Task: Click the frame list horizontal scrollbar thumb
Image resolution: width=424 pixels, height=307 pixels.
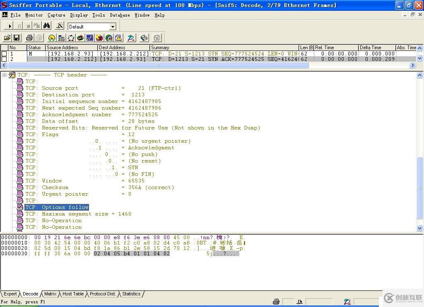Action: click(x=158, y=65)
